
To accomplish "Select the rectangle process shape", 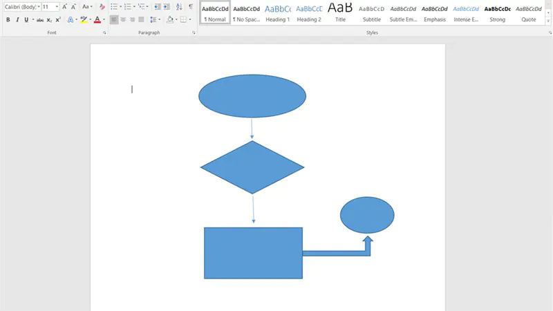I will [x=253, y=253].
